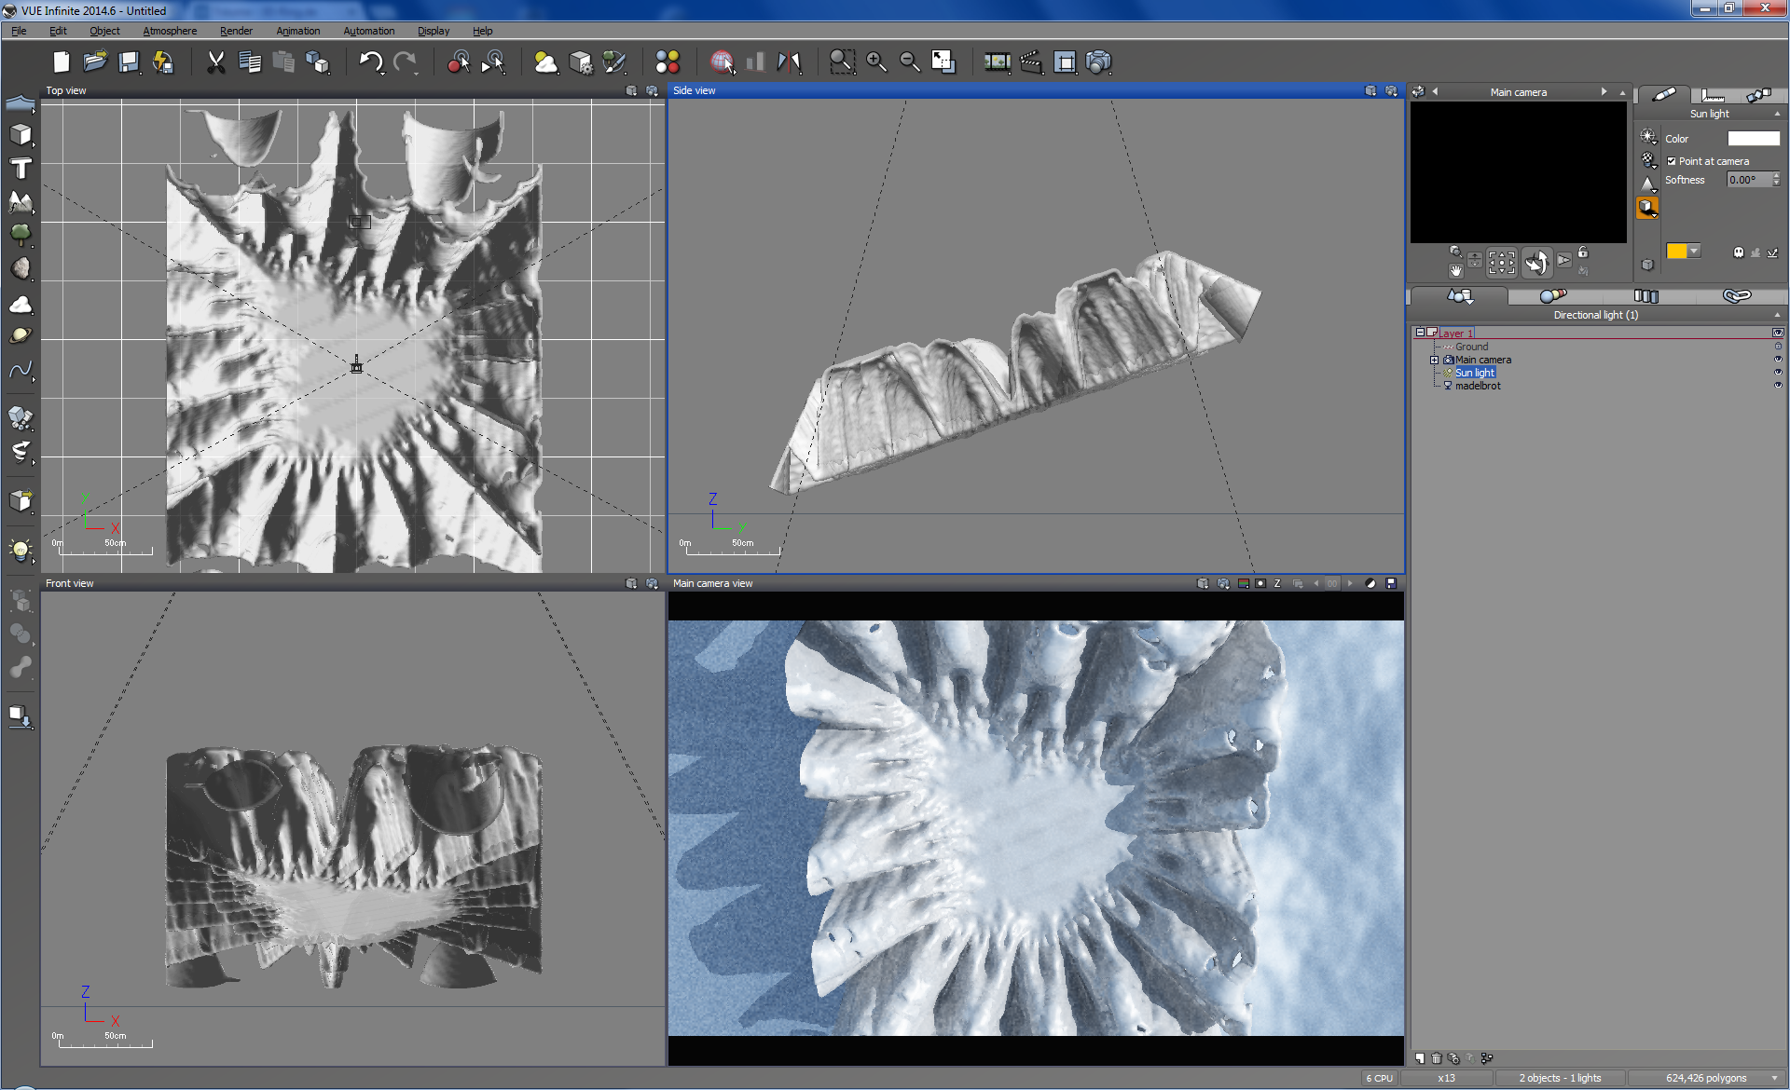
Task: Switch to the Links tab with chain icon
Action: point(1736,296)
